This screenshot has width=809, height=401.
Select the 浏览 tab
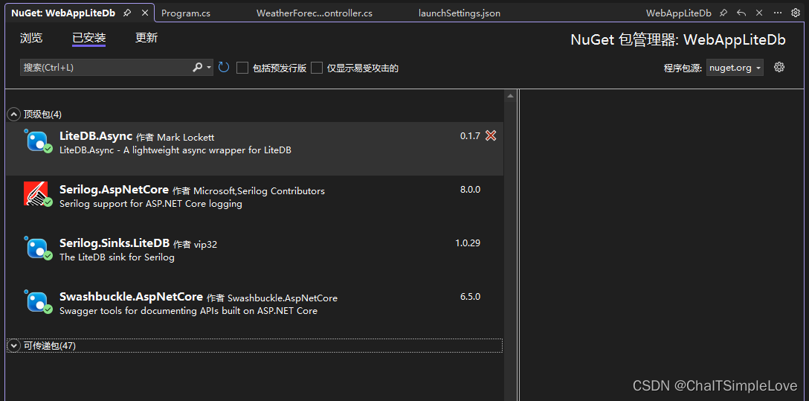[x=31, y=38]
